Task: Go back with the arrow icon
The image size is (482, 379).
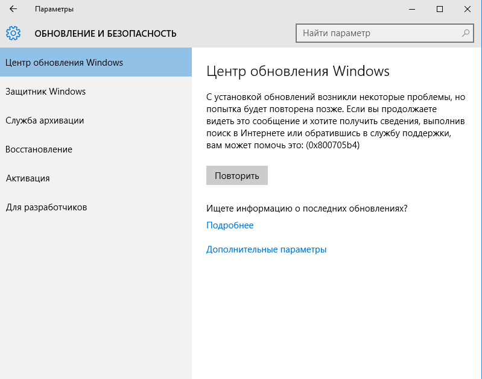Action: point(13,9)
